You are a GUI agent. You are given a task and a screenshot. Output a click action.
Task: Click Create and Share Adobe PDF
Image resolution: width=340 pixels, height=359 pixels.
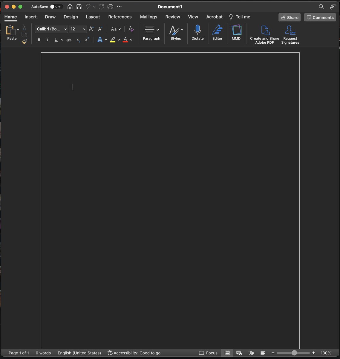265,35
